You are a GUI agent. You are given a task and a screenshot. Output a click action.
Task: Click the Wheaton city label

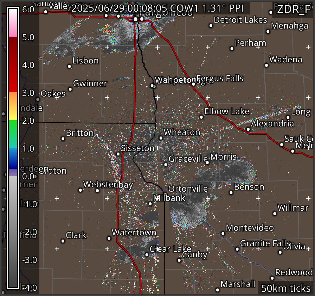(x=182, y=132)
